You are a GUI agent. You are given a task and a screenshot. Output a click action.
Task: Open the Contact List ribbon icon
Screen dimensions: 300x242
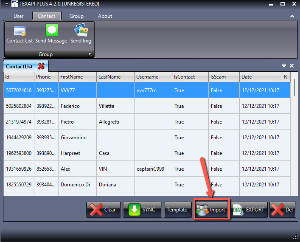click(20, 34)
